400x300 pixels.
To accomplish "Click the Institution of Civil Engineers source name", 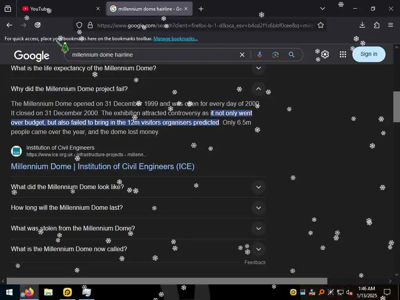I will pyautogui.click(x=61, y=148).
